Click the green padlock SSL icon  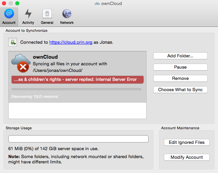point(13,42)
